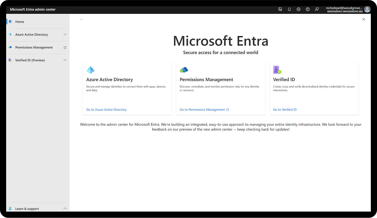Screen dimensions: 377x218
Task: Click the Verified ID card icon
Action: (x=277, y=70)
